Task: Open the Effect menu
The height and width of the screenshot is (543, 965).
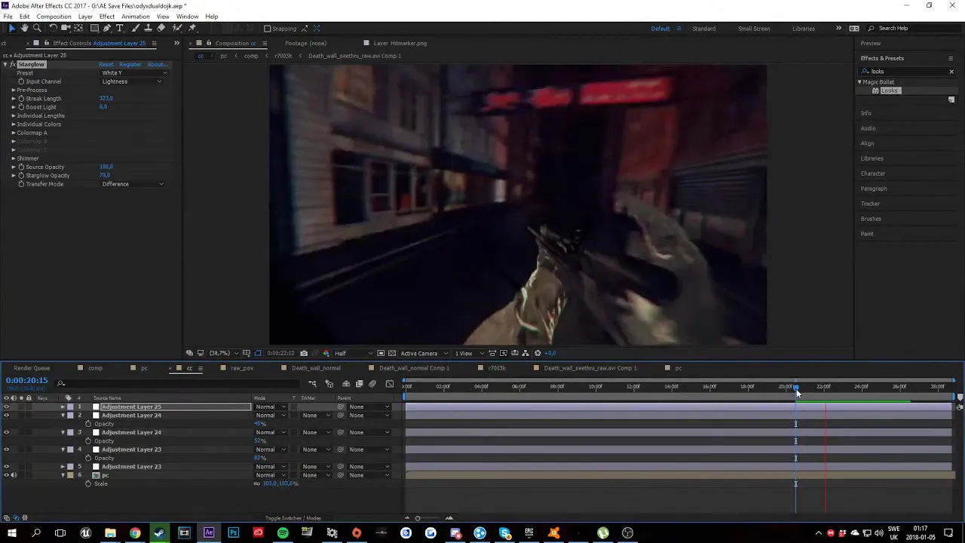Action: pos(106,17)
